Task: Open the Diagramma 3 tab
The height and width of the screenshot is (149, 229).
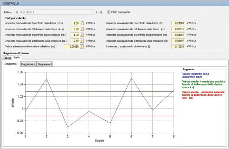Action: pyautogui.click(x=45, y=64)
